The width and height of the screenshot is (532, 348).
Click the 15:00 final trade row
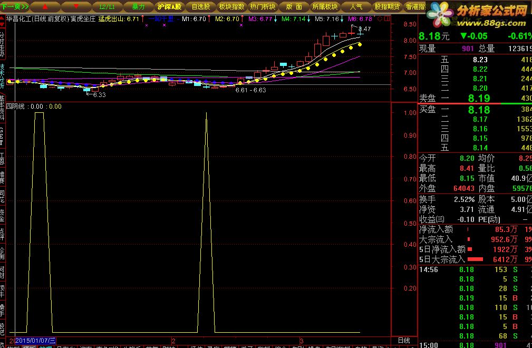coord(475,345)
